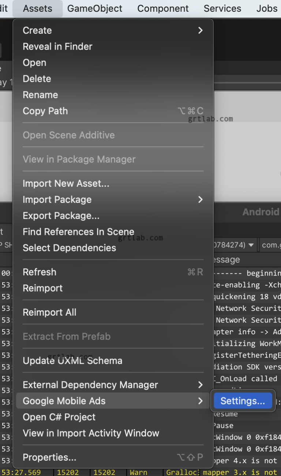281x476 pixels.
Task: Click the Warn priority cell
Action: [x=139, y=472]
